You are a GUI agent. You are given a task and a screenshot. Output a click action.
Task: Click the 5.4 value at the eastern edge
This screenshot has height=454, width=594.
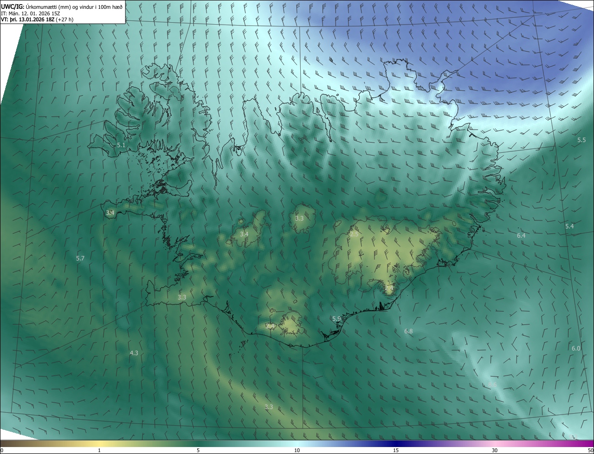coord(569,226)
